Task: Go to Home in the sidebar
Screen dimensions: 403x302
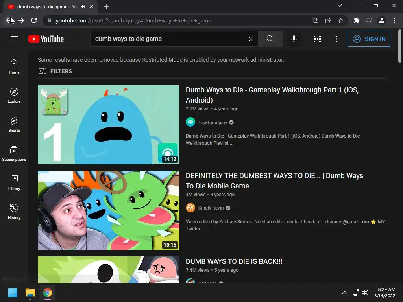Action: (x=14, y=66)
